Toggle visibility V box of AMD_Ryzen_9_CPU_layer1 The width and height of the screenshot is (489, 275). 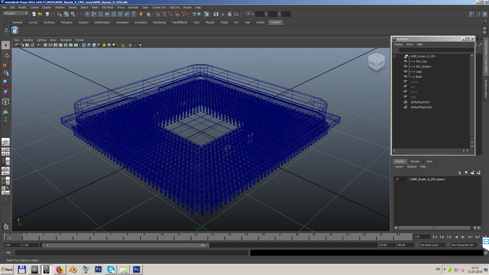[x=397, y=179]
